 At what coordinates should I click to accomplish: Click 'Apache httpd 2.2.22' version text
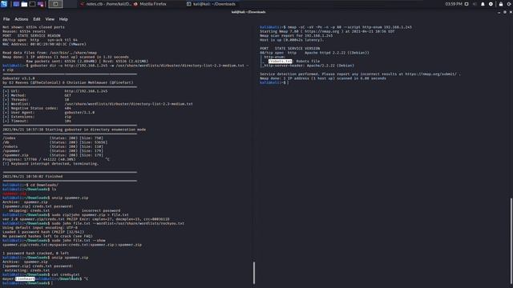tap(337, 53)
